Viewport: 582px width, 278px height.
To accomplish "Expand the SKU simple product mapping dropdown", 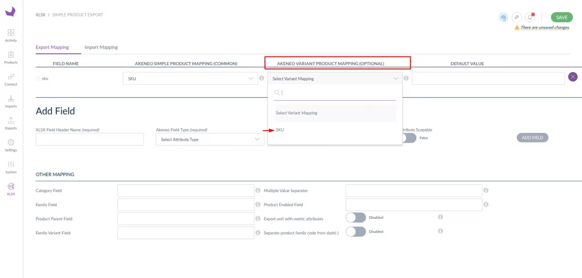I will [x=190, y=79].
